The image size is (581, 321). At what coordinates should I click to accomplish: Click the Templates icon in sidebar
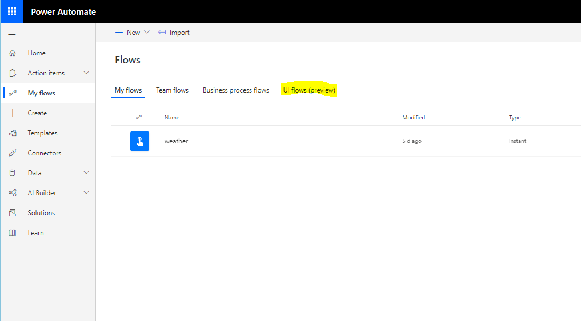click(13, 133)
